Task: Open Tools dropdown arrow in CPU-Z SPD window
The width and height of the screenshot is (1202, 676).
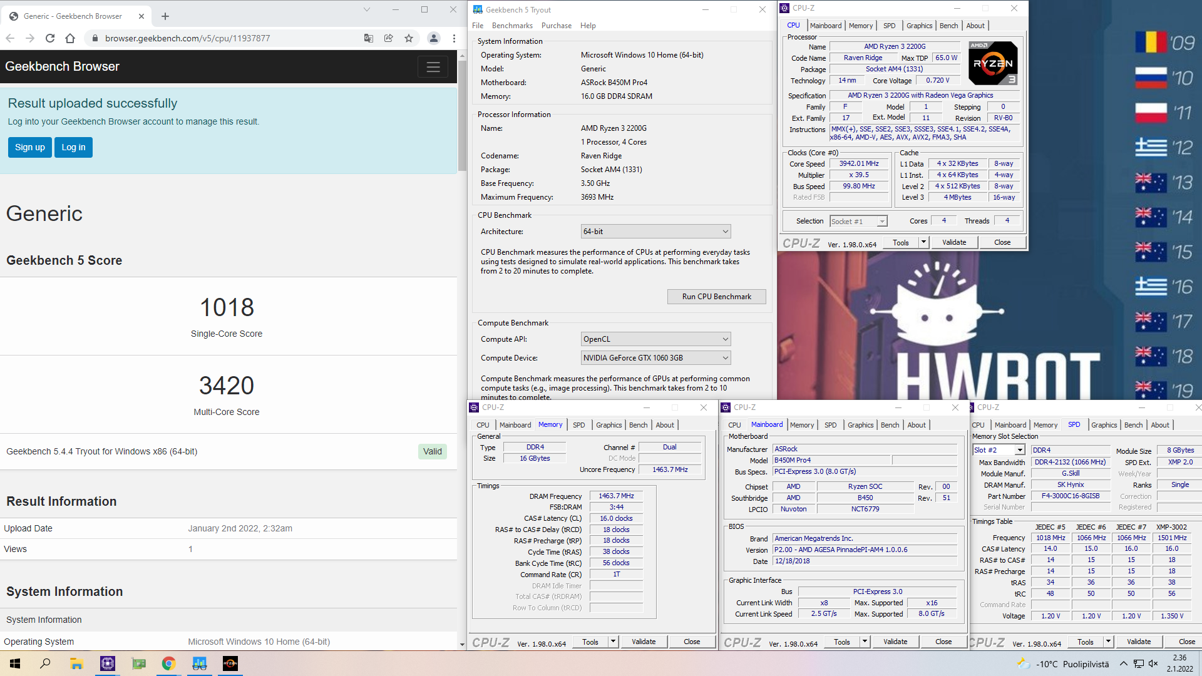Action: pos(1108,642)
